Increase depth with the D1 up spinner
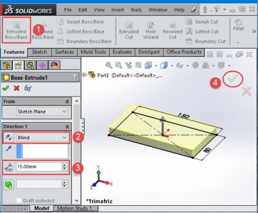 coord(64,165)
